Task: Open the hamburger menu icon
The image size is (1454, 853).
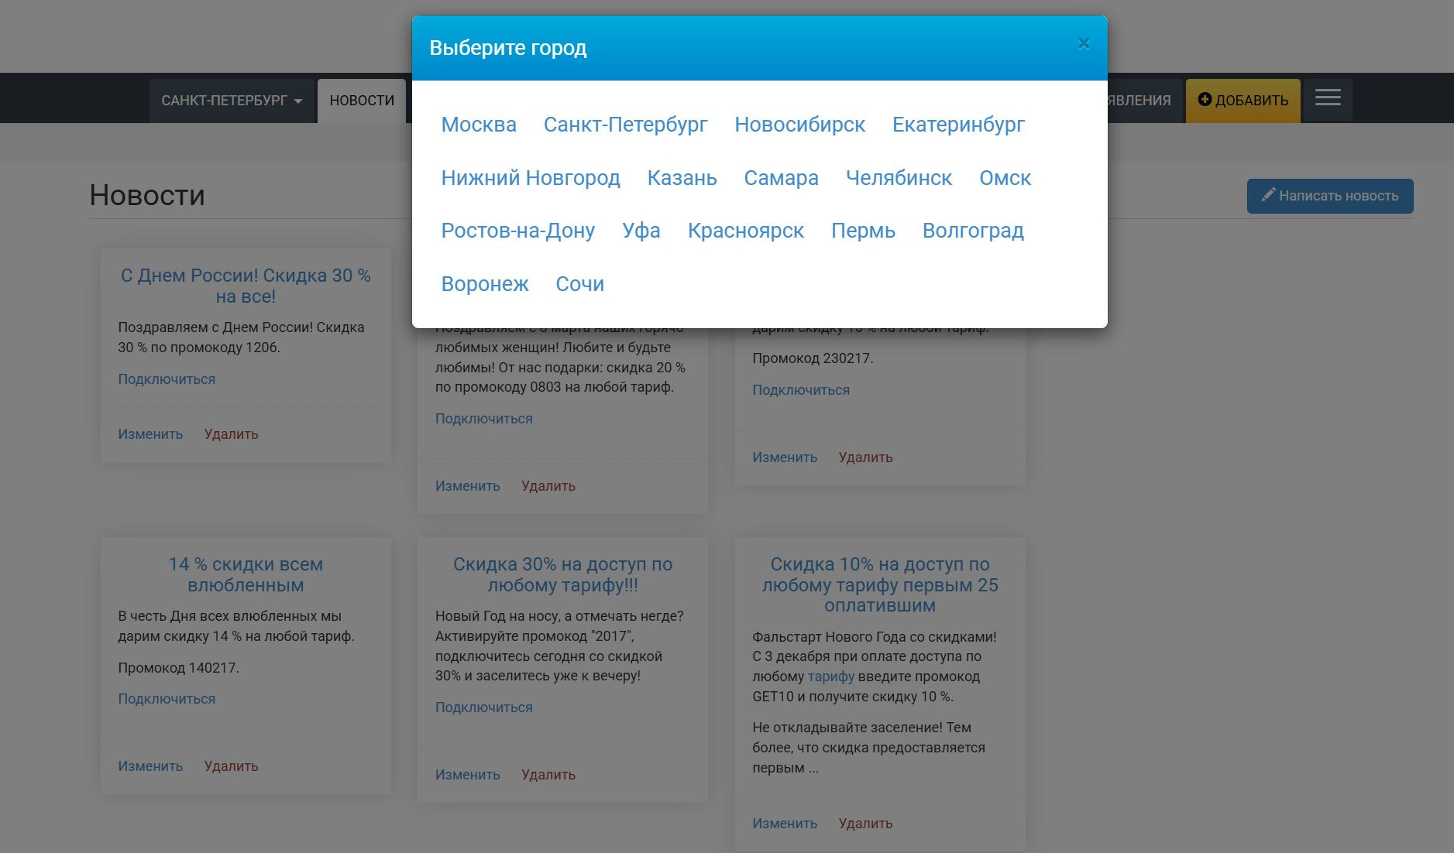Action: point(1328,98)
